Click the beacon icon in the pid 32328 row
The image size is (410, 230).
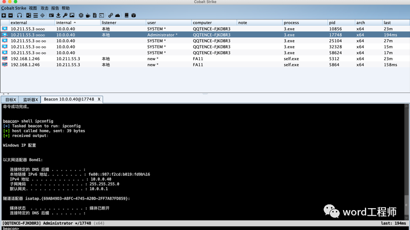[x=5, y=47]
